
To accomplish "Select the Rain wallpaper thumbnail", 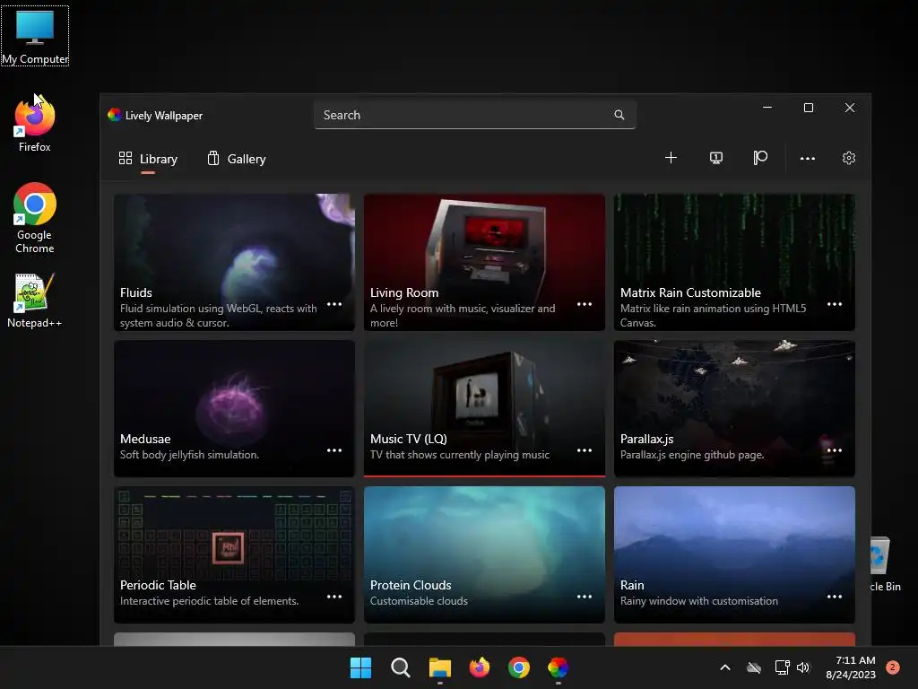I will tap(734, 554).
